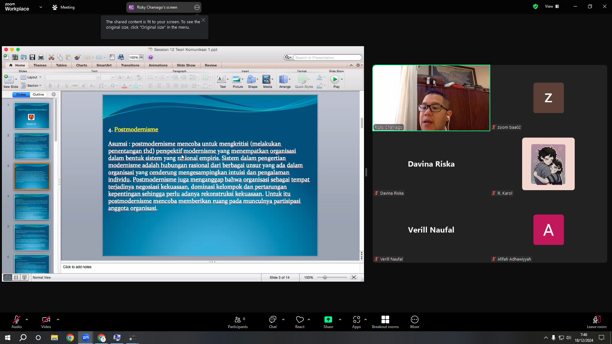Select Normal View button in status bar
Screen dimensions: 612x344
(x=8, y=277)
